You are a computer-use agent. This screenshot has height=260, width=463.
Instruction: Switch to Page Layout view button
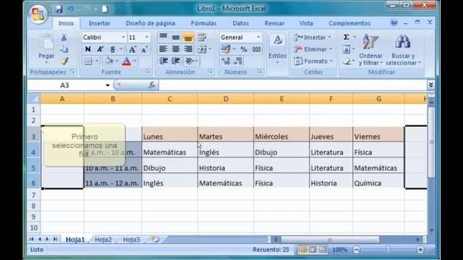(313, 250)
